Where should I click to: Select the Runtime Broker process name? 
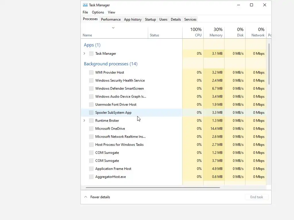point(107,121)
